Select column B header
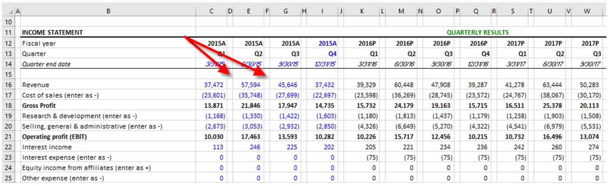This screenshot has width=608, height=186. point(108,12)
